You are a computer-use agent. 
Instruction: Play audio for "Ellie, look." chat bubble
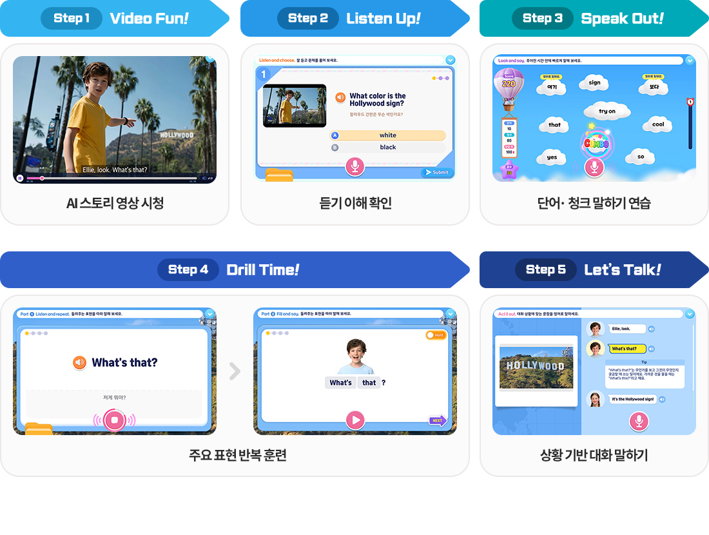651,329
